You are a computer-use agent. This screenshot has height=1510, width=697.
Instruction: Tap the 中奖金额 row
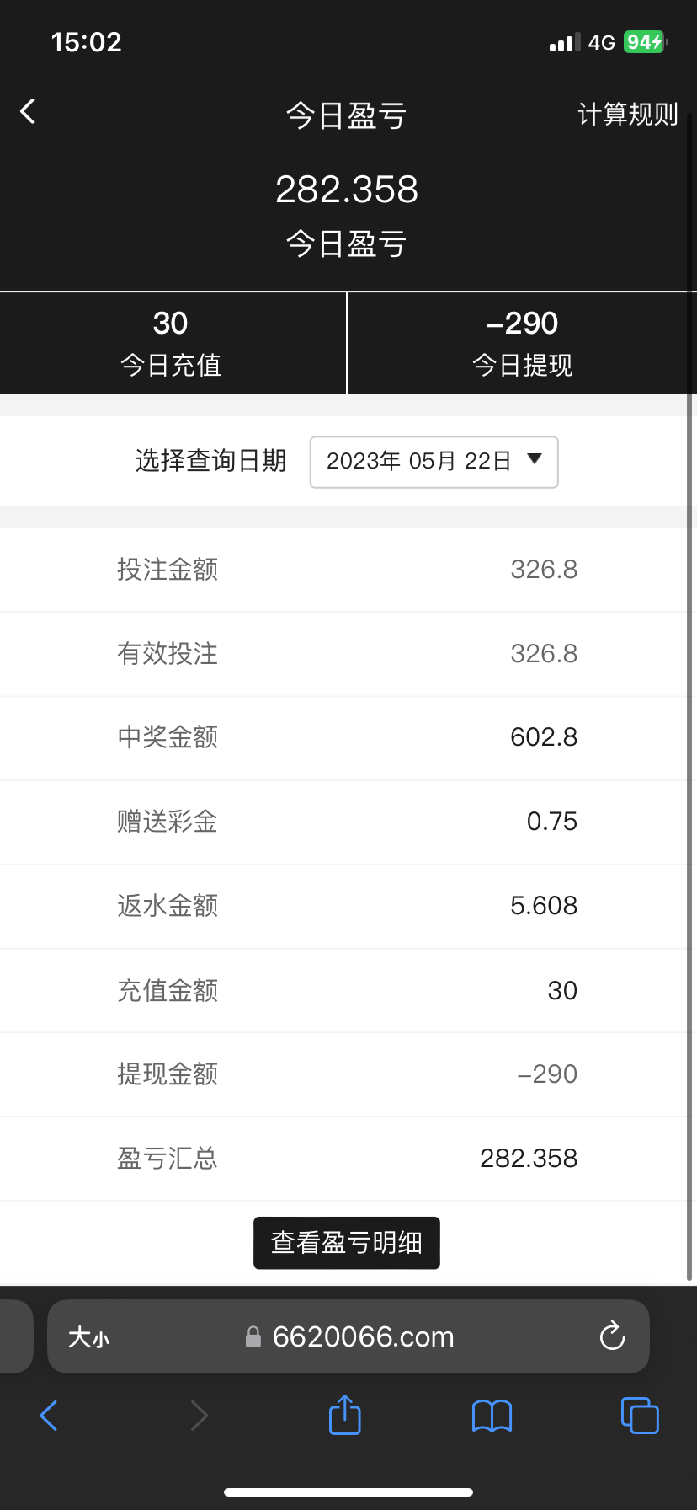coord(347,737)
